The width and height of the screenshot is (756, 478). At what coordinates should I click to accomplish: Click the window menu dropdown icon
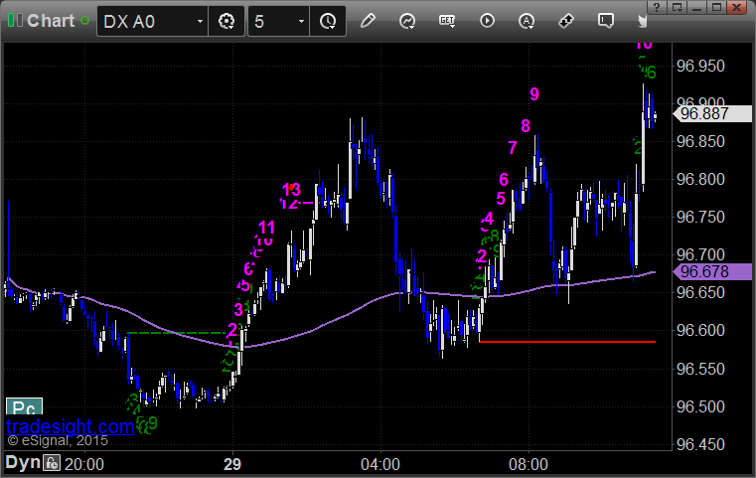coord(677,8)
